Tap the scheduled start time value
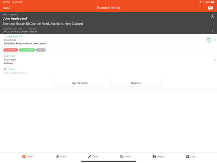This screenshot has height=163, width=217. click(x=15, y=31)
